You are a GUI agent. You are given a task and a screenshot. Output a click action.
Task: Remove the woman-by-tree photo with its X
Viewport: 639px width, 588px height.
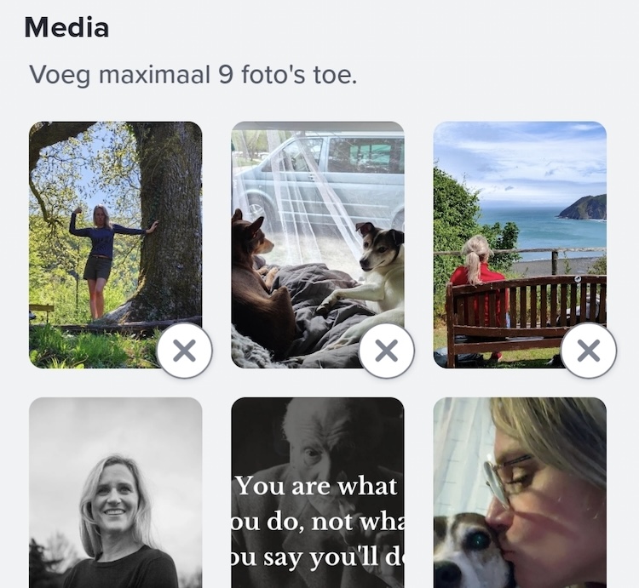(x=184, y=350)
